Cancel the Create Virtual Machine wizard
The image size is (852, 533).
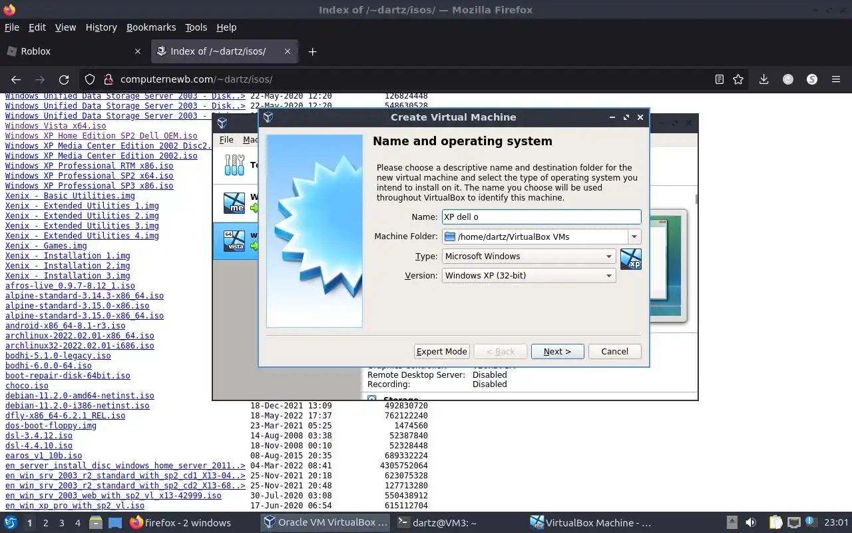pyautogui.click(x=614, y=352)
